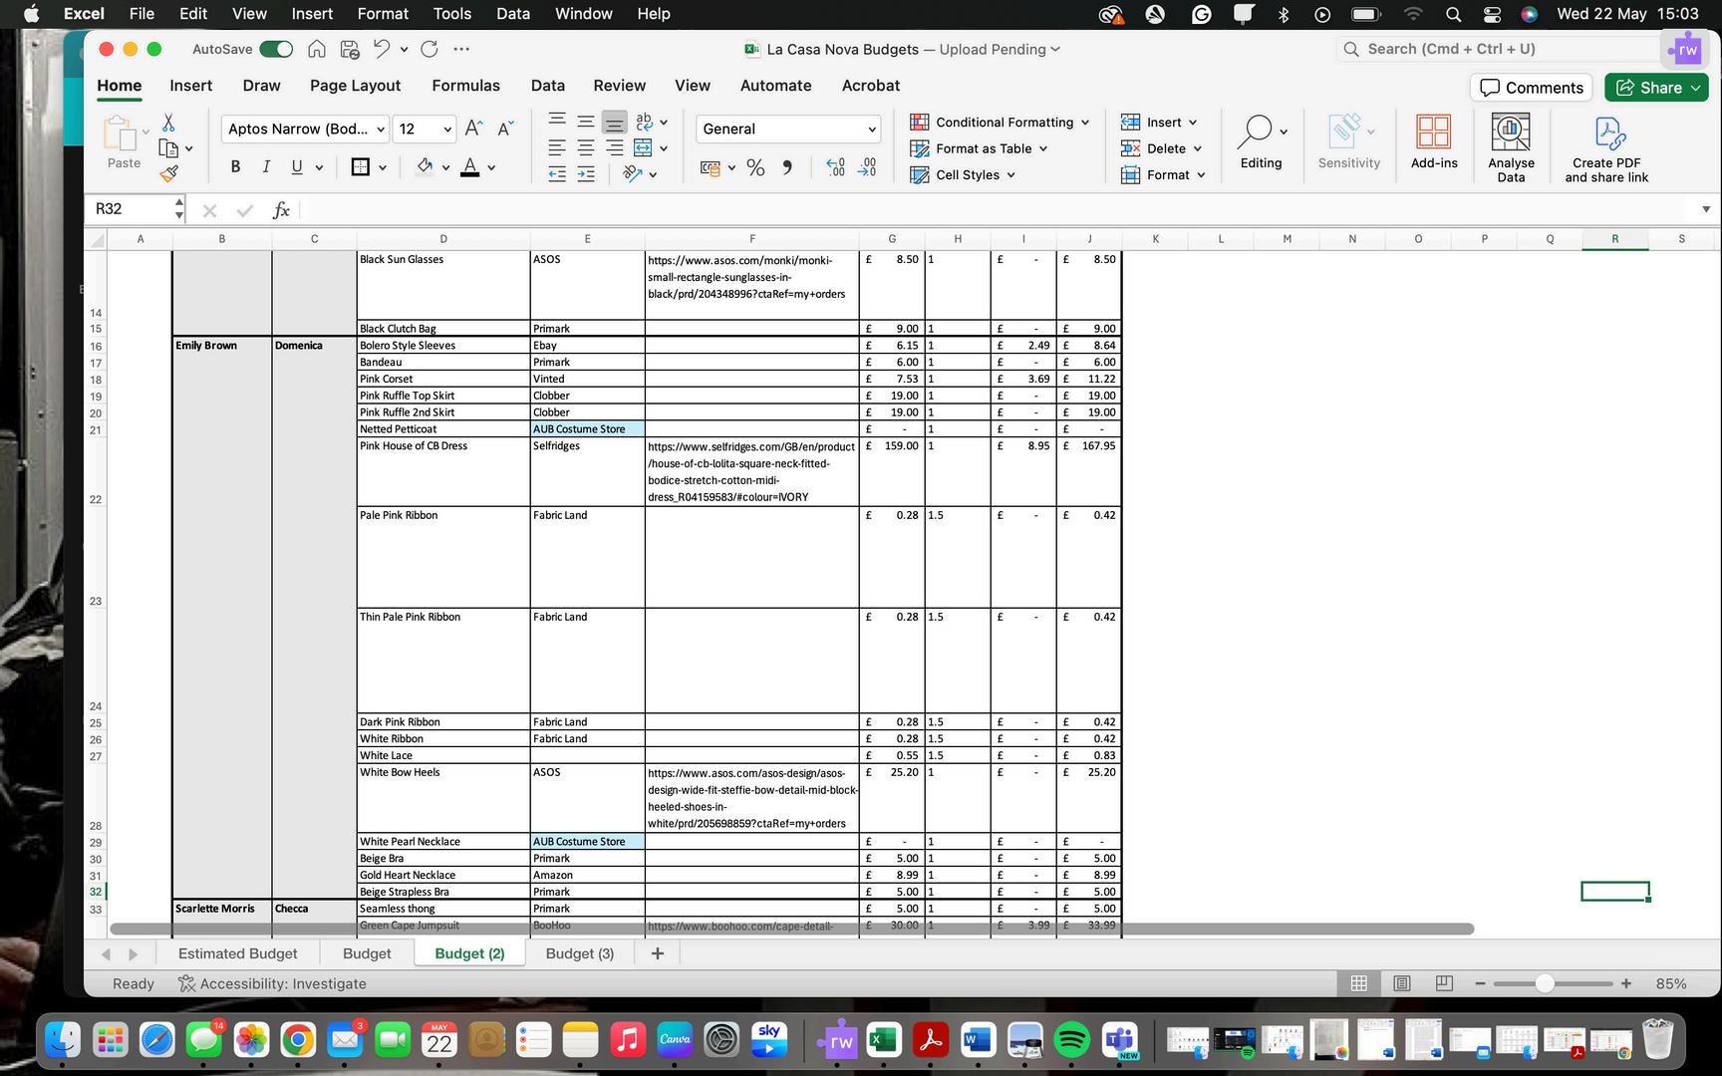Expand Cell Styles gallery
Viewport: 1722px width, 1076px height.
(x=963, y=174)
